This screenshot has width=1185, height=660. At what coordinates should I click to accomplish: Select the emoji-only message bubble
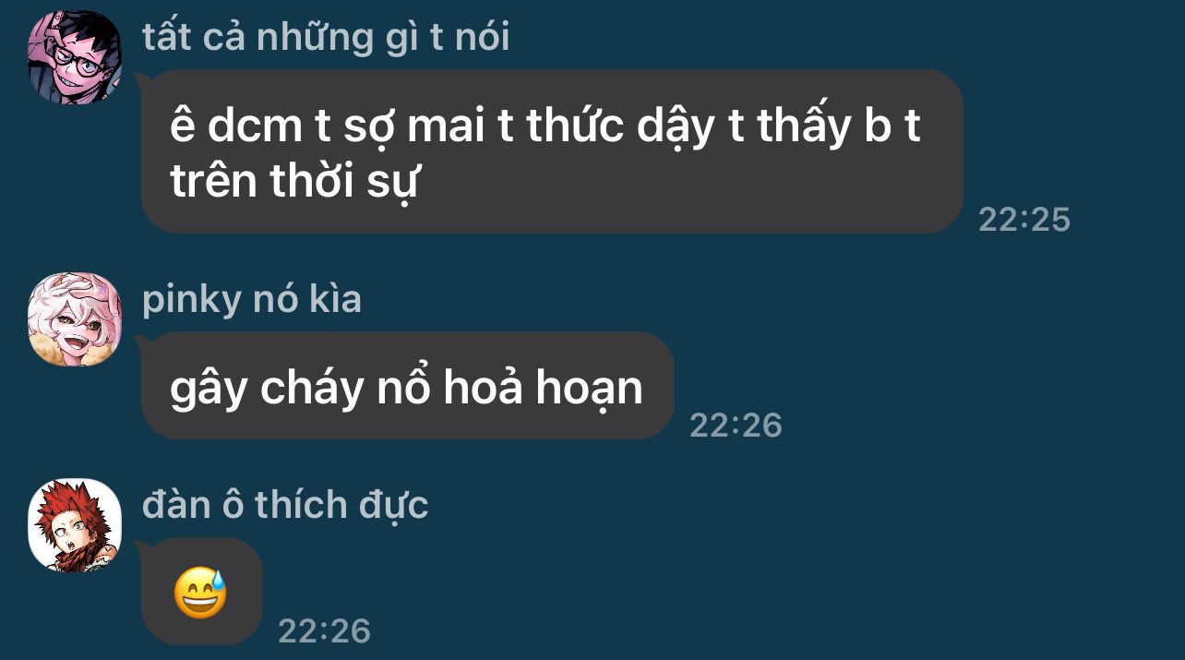[x=201, y=592]
